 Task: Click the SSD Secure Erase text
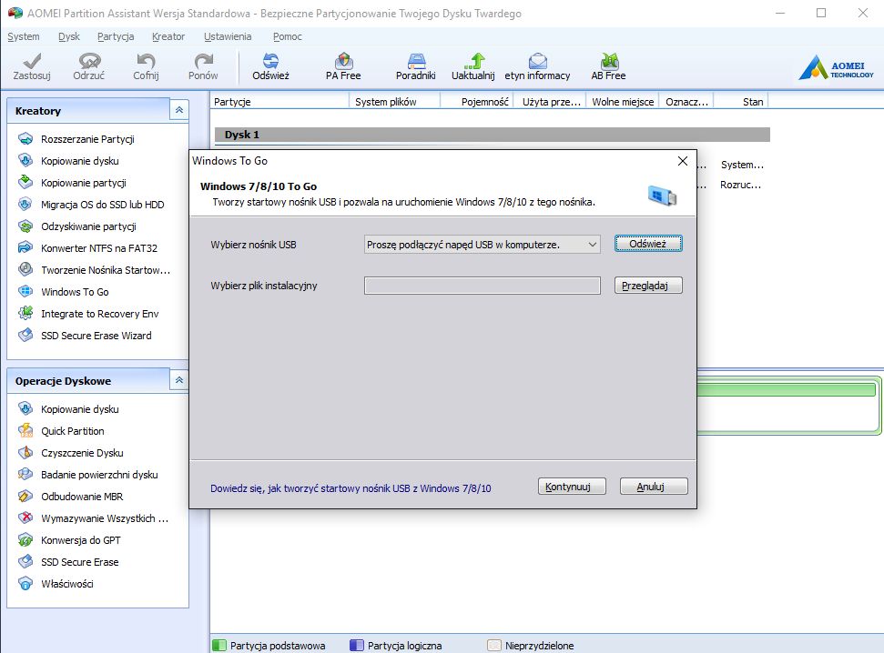pyautogui.click(x=79, y=562)
